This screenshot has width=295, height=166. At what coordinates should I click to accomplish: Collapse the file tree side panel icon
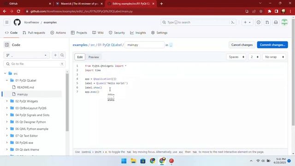(7, 45)
